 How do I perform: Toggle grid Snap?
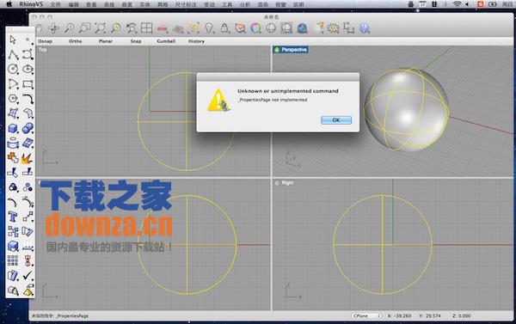click(136, 41)
